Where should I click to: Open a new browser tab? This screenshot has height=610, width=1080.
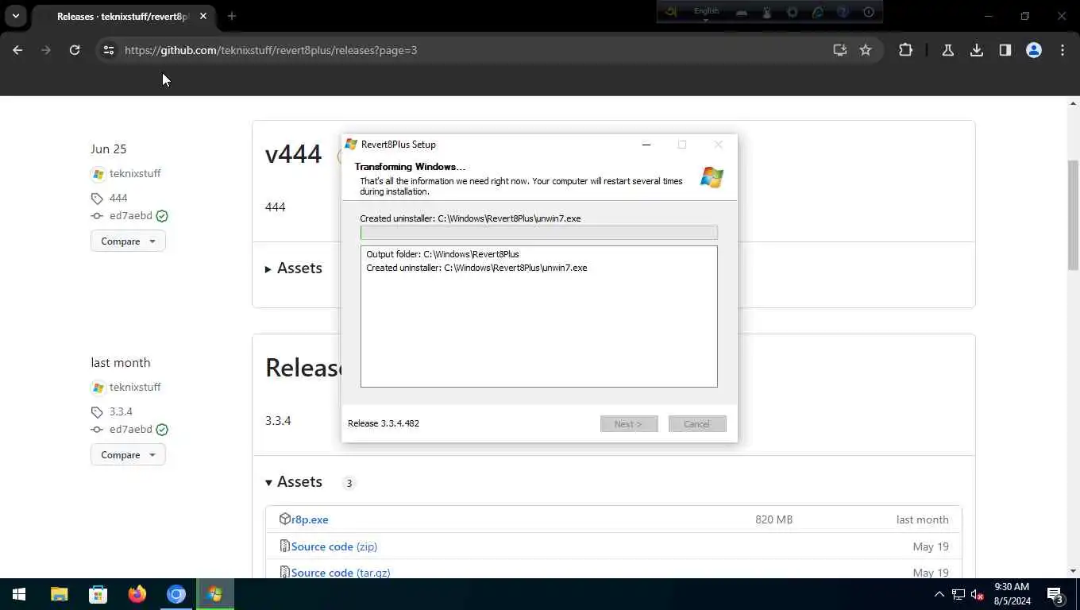click(x=232, y=16)
